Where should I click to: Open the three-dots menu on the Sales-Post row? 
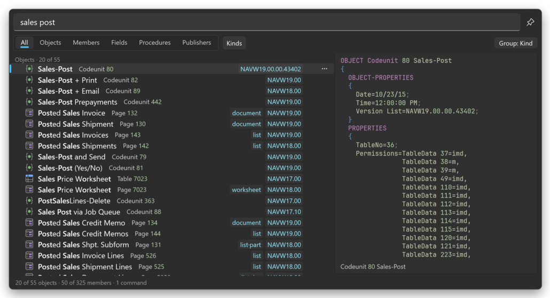[x=325, y=69]
